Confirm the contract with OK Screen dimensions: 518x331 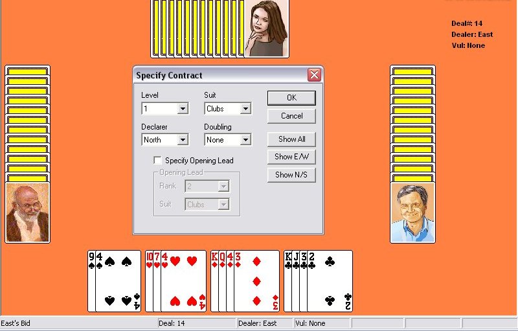click(x=291, y=98)
